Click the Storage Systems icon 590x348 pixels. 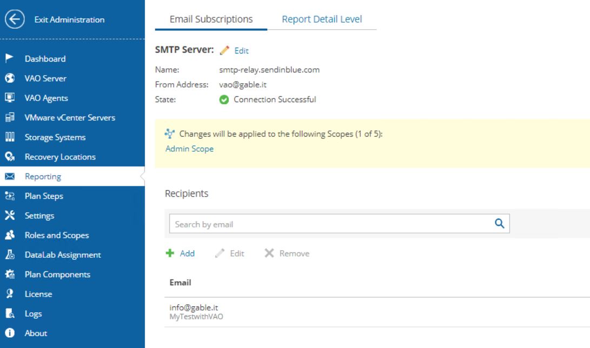tap(9, 137)
